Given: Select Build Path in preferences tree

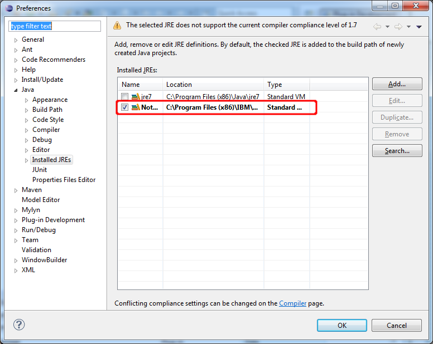Looking at the screenshot, I should click(47, 110).
